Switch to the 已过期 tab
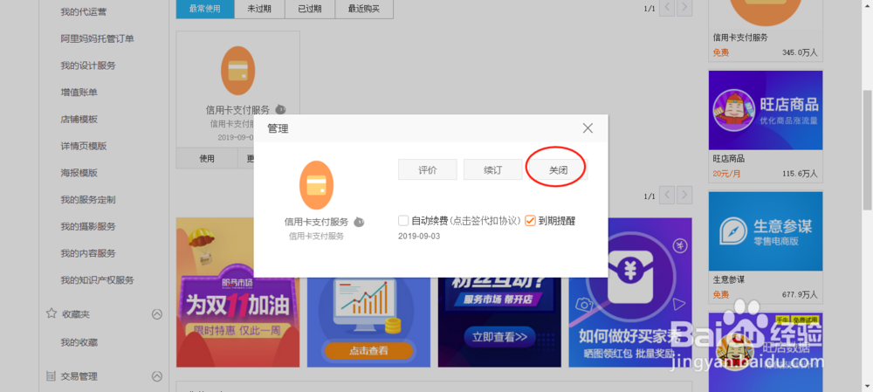Image resolution: width=873 pixels, height=392 pixels. pyautogui.click(x=310, y=9)
